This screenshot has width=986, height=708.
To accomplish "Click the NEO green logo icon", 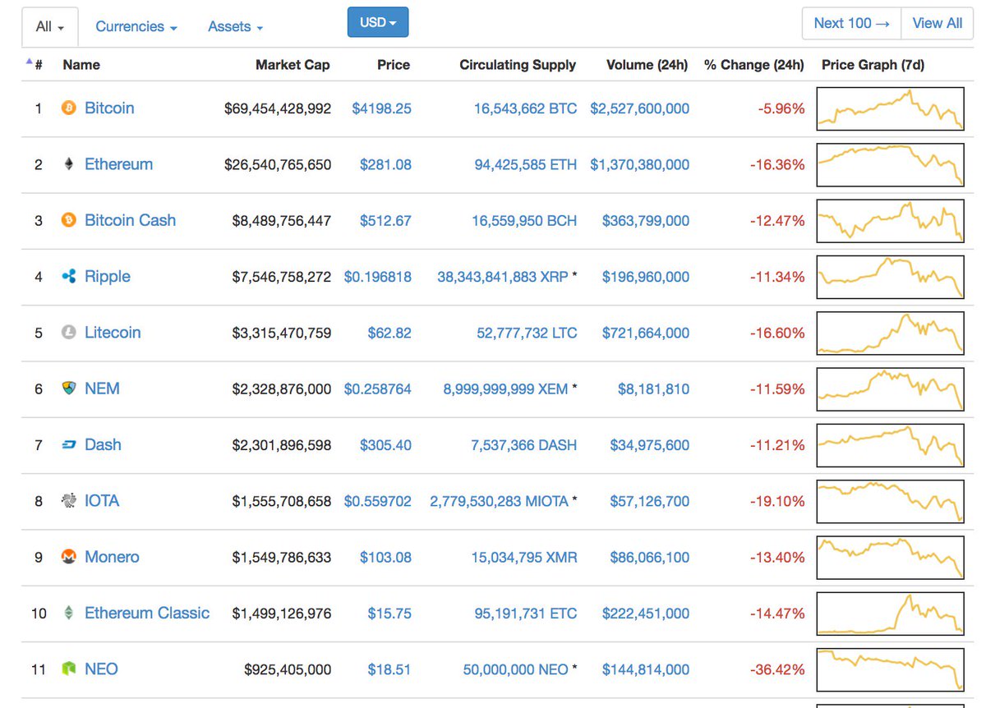I will point(69,669).
